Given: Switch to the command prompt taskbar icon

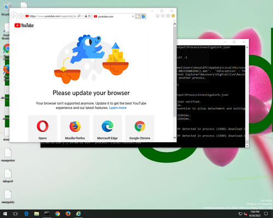Looking at the screenshot, I should [x=47, y=214].
